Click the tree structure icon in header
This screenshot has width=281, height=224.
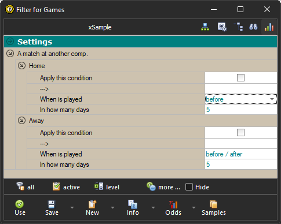[x=238, y=27]
